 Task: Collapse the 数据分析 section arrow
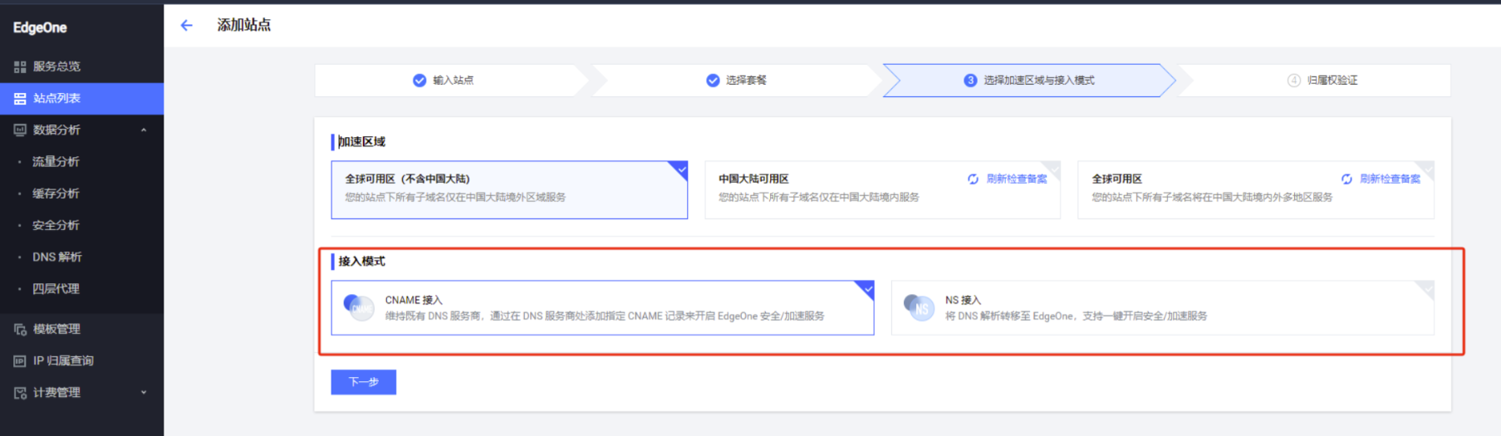click(x=144, y=130)
